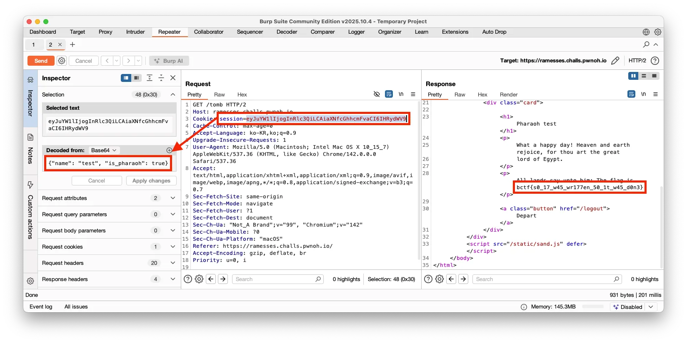This screenshot has height=343, width=687.
Task: Go back to previous request in history
Action: coord(107,61)
